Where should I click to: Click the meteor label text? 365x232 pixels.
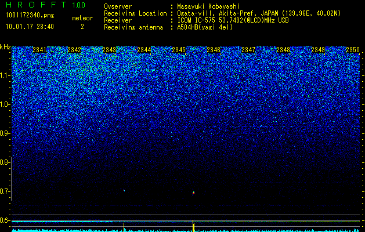point(82,18)
